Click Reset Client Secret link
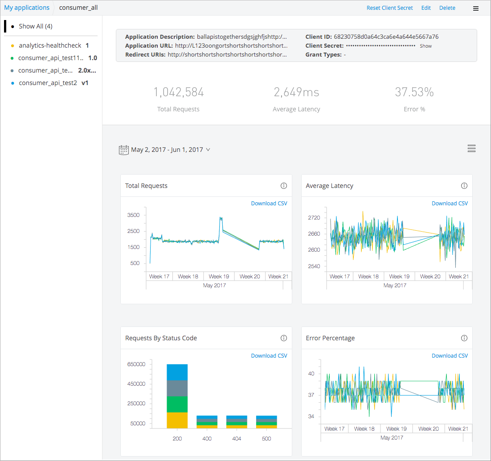 coord(389,8)
